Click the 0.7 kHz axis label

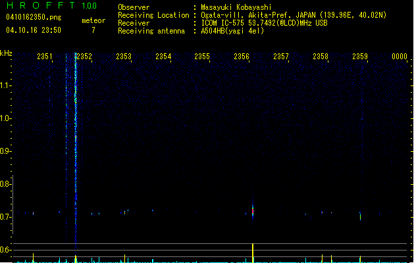(5, 217)
